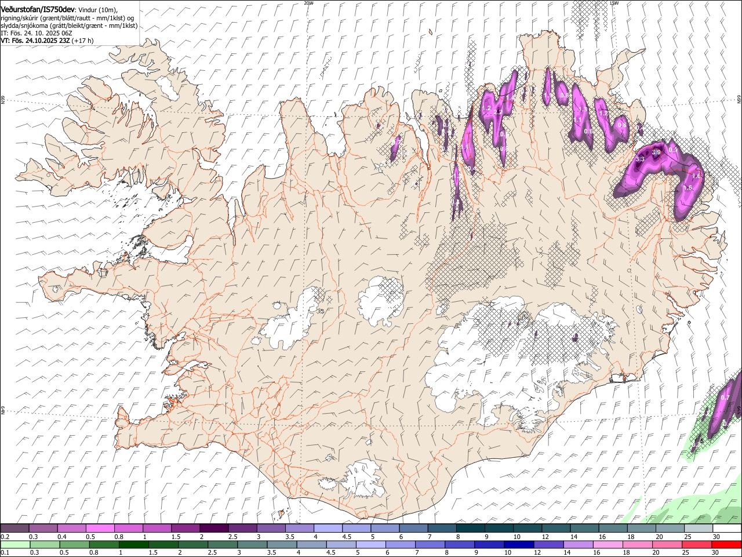Viewport: 742px width, 557px height.
Task: Click the '(+17 h)' forecast offset text
Action: point(83,41)
